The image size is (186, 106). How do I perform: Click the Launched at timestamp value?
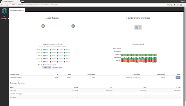pos(133,77)
